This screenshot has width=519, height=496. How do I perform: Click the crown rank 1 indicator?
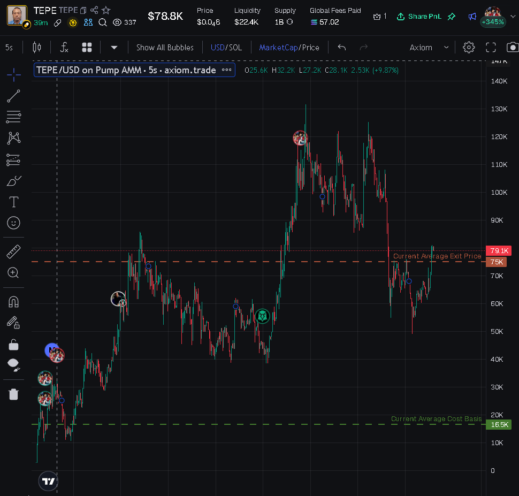pos(380,17)
